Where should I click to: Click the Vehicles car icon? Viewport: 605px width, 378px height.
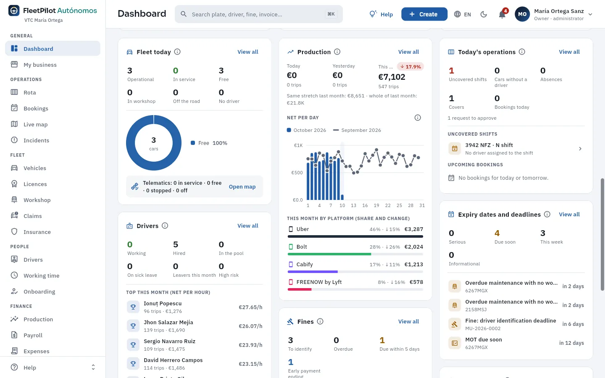tap(14, 168)
